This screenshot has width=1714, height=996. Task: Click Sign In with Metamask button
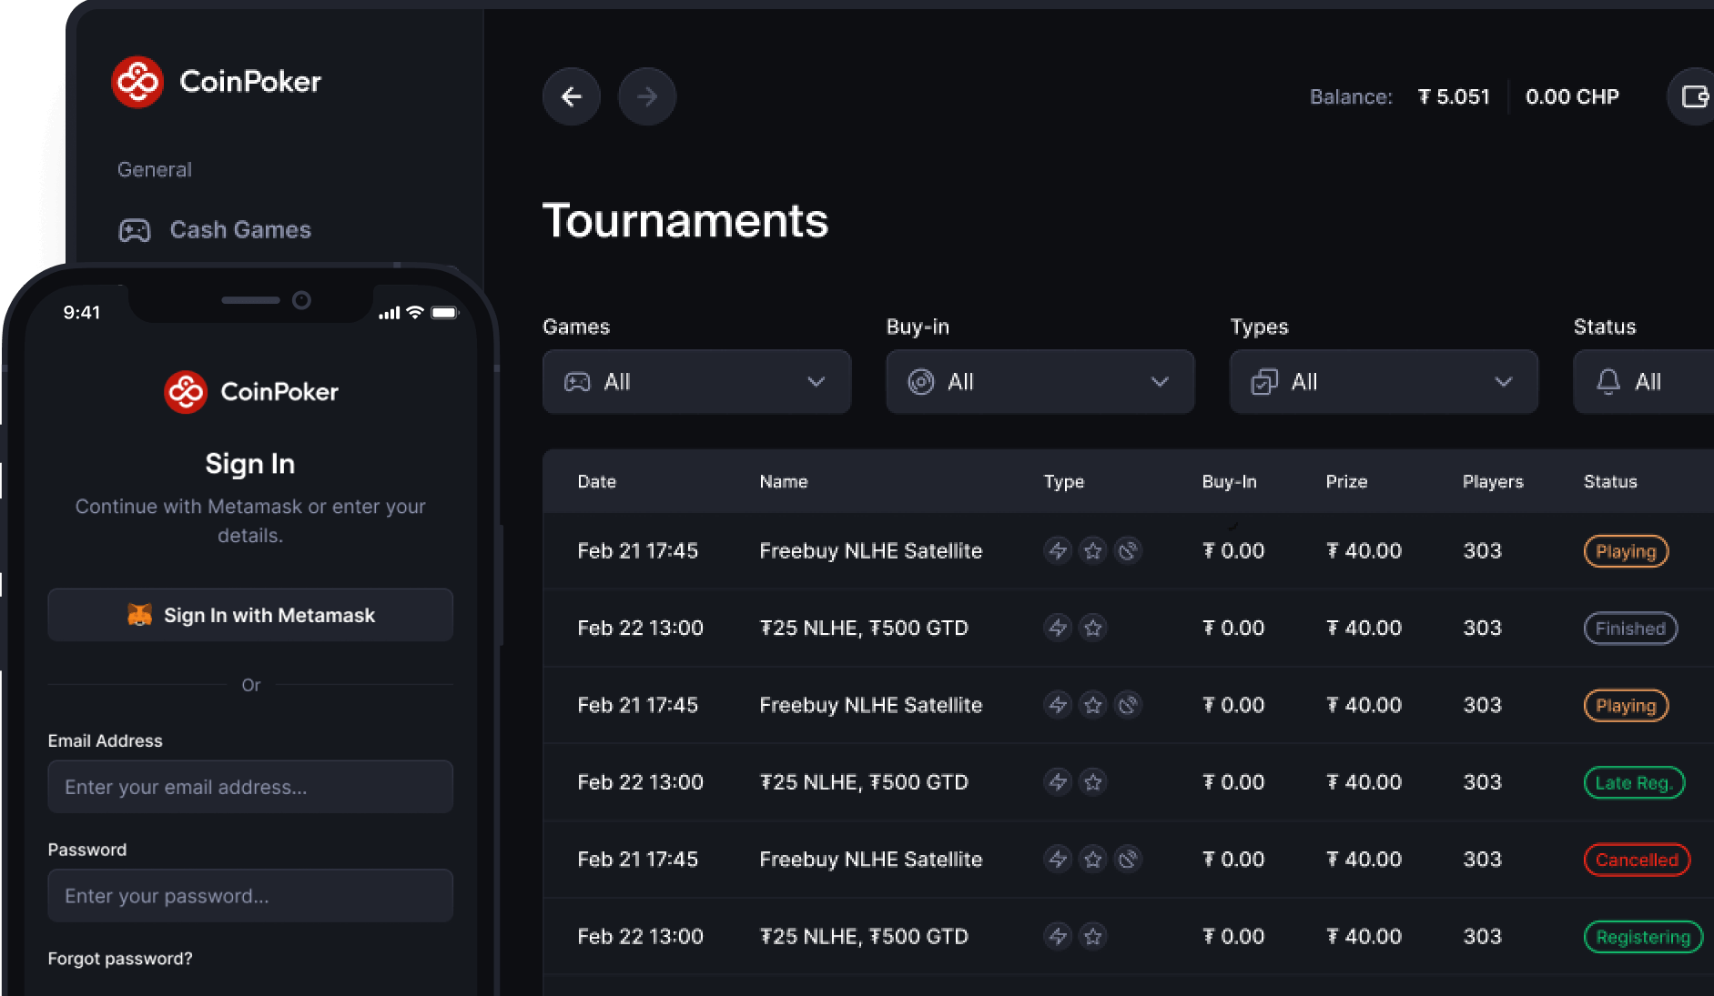250,616
